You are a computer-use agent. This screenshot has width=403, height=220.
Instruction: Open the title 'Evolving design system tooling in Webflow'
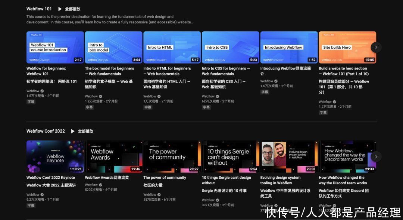(280, 180)
